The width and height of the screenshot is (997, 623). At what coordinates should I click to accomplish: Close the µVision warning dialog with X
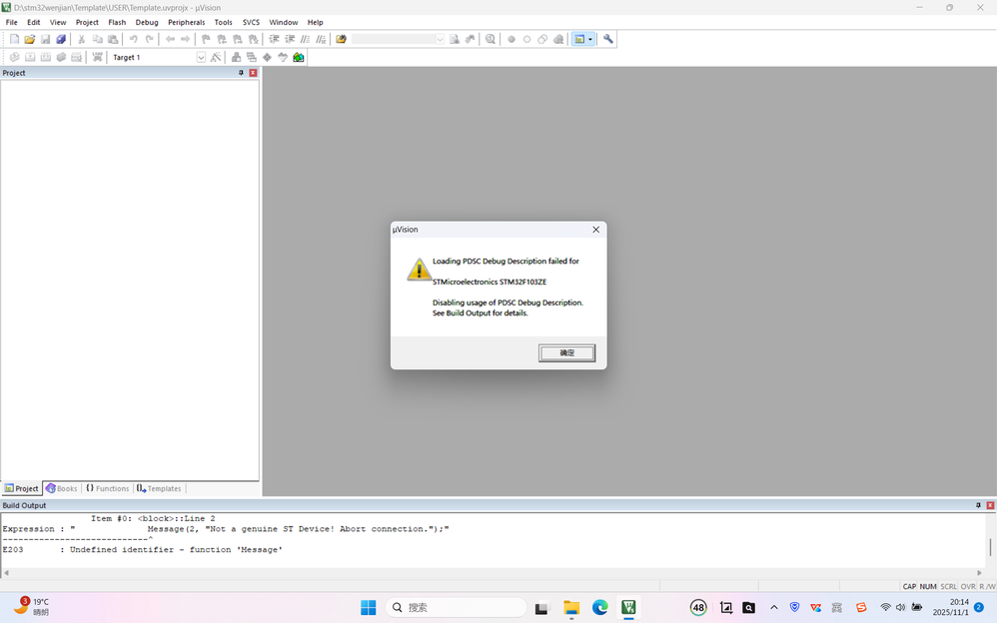pyautogui.click(x=595, y=230)
